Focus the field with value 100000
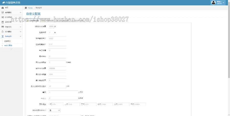The width and height of the screenshot is (230, 116). click(x=57, y=68)
